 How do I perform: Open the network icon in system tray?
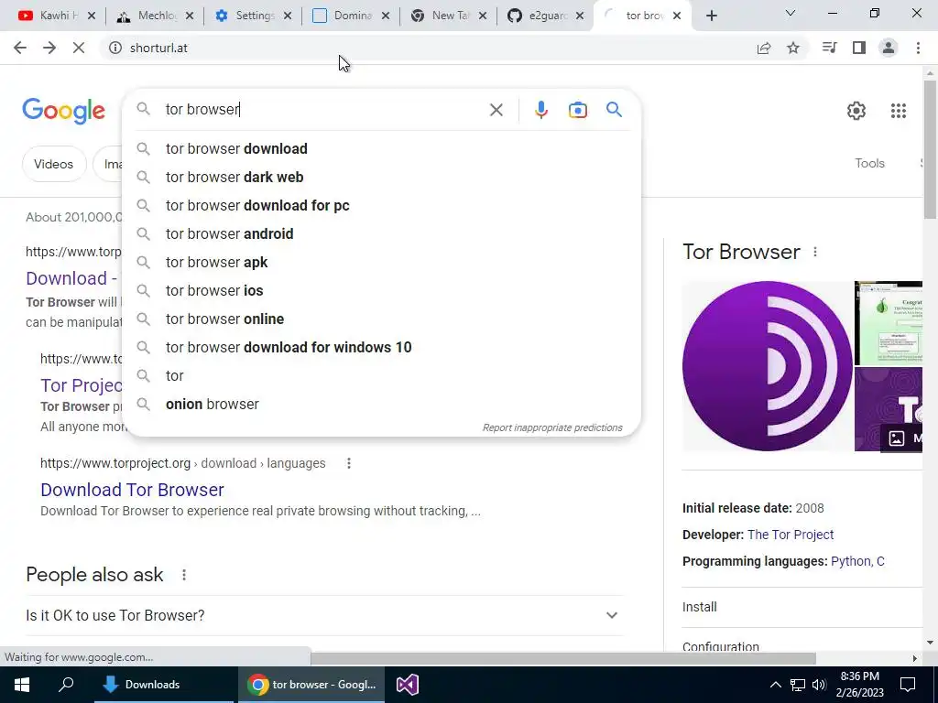[798, 685]
